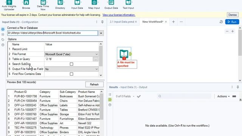The height and width of the screenshot is (136, 242).
Task: Select the Directory tool icon
Action: [60, 3]
